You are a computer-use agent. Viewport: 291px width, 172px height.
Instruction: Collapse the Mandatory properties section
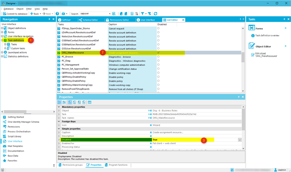(59, 107)
